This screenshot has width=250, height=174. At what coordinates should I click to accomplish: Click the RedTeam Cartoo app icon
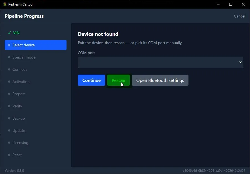[x=5, y=4]
